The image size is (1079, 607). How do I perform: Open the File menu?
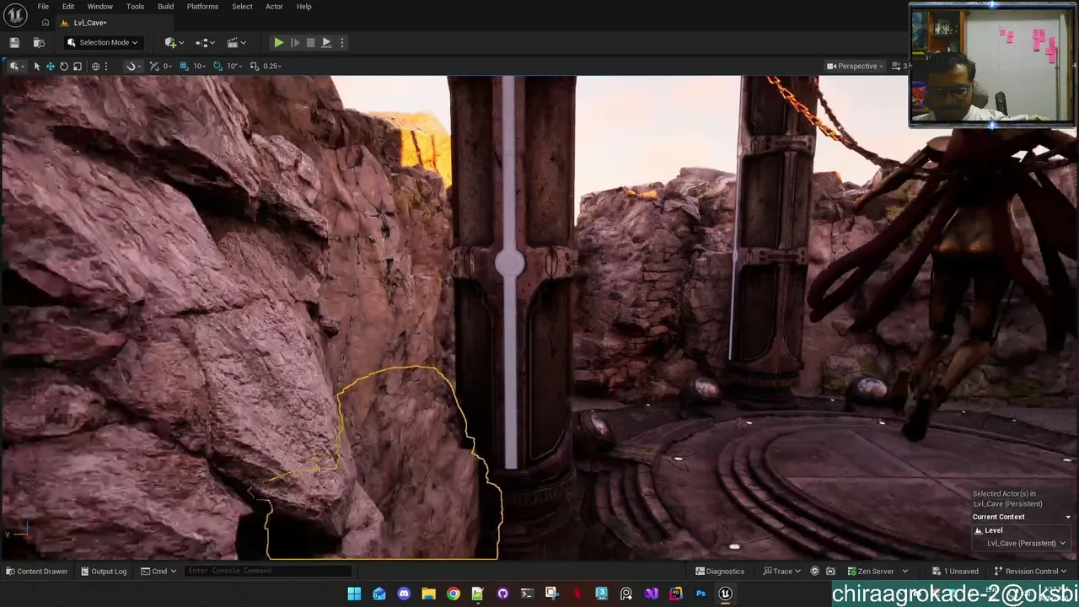43,7
